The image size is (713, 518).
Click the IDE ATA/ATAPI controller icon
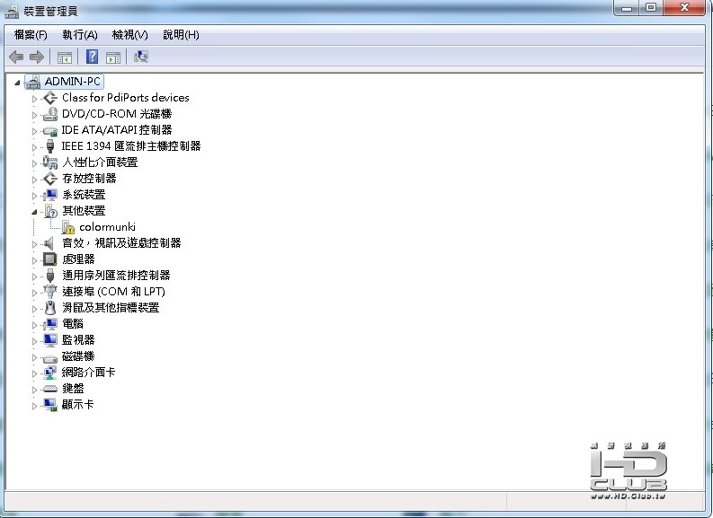click(x=50, y=130)
